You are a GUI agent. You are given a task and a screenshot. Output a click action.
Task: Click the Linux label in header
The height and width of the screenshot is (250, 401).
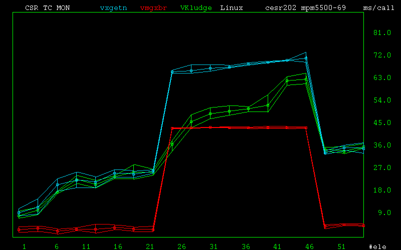232,8
